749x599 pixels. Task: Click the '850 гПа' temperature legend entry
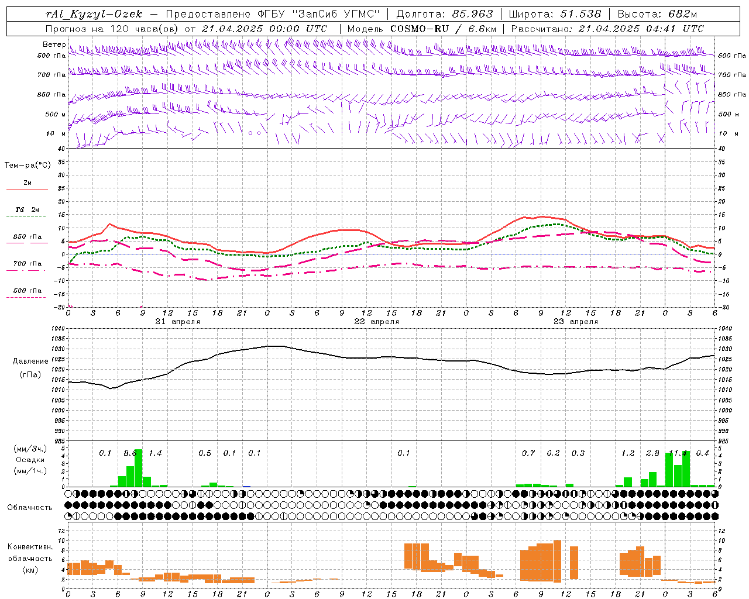[28, 237]
